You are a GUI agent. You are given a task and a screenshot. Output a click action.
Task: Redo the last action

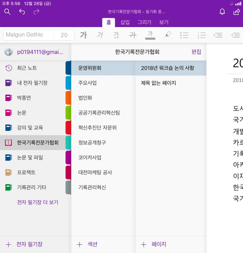click(37, 12)
